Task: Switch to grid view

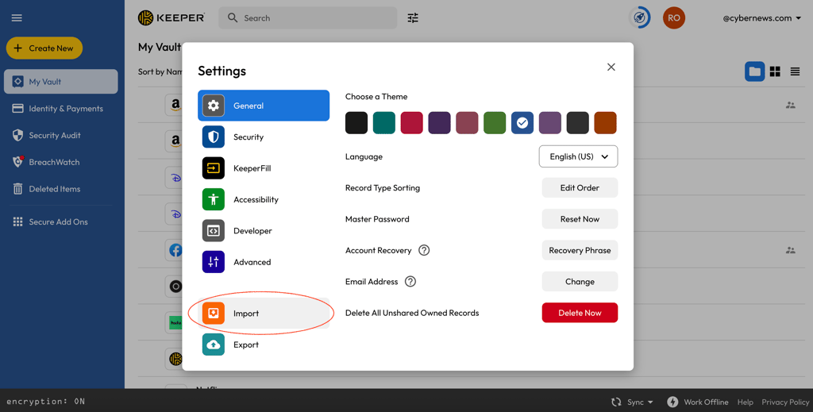Action: (775, 71)
